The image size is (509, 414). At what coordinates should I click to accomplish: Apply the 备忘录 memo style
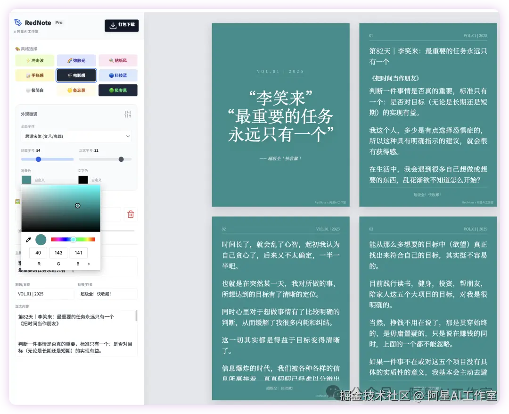pos(76,90)
